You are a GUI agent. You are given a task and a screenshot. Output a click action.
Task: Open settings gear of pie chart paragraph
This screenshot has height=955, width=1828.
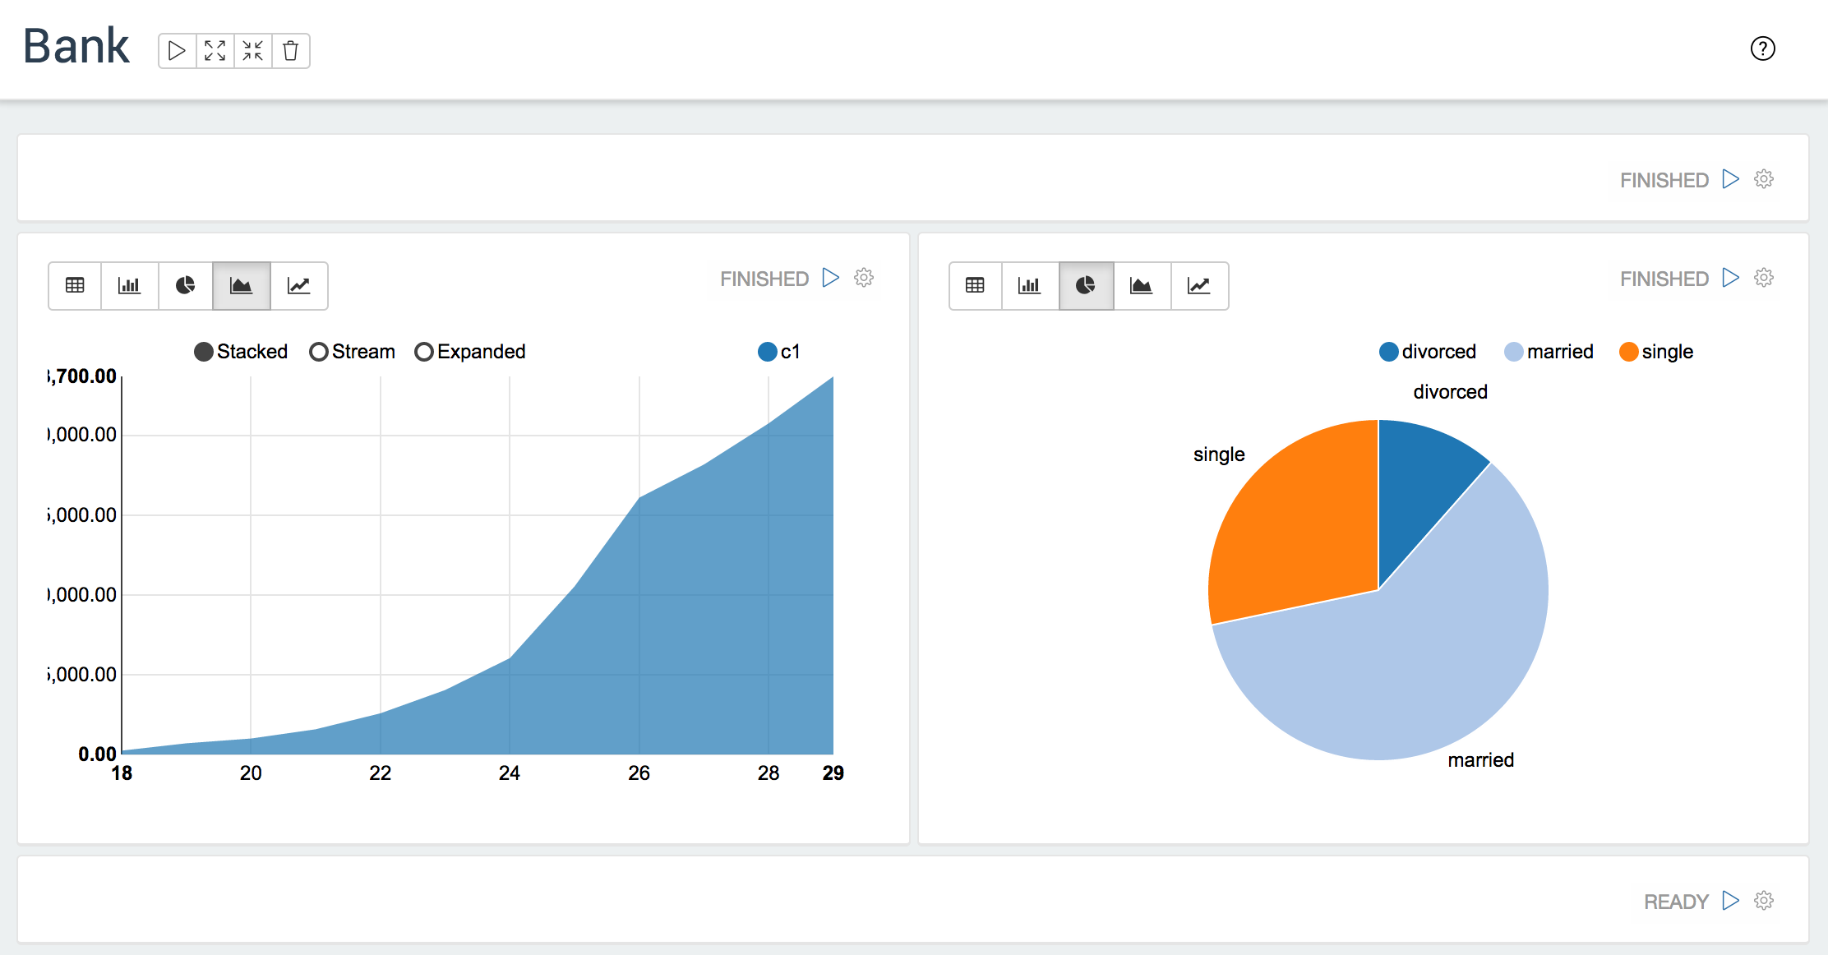tap(1764, 278)
